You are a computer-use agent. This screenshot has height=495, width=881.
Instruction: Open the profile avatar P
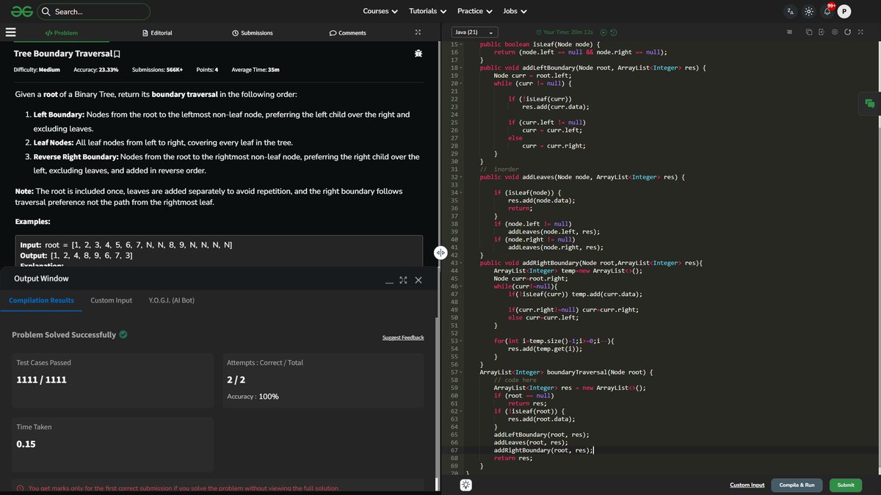tap(844, 11)
